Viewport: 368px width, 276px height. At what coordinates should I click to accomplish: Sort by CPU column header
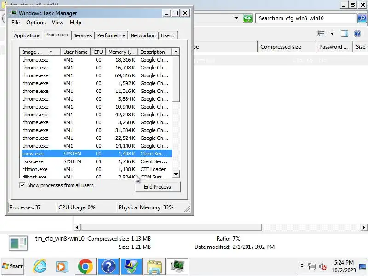click(x=98, y=52)
